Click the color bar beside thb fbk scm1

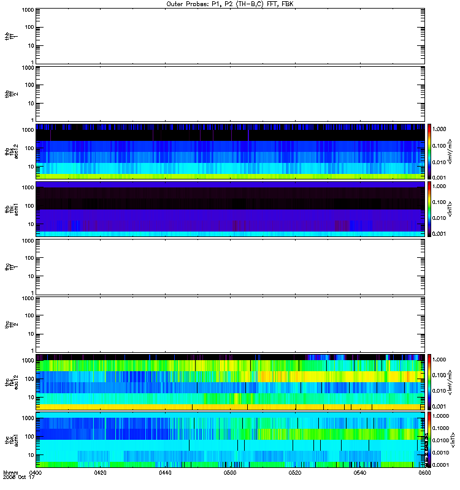pos(429,209)
